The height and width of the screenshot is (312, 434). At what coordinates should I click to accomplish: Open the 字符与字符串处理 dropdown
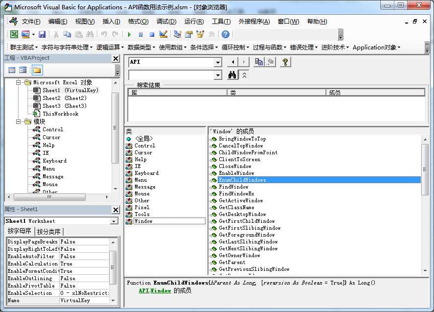(x=67, y=48)
